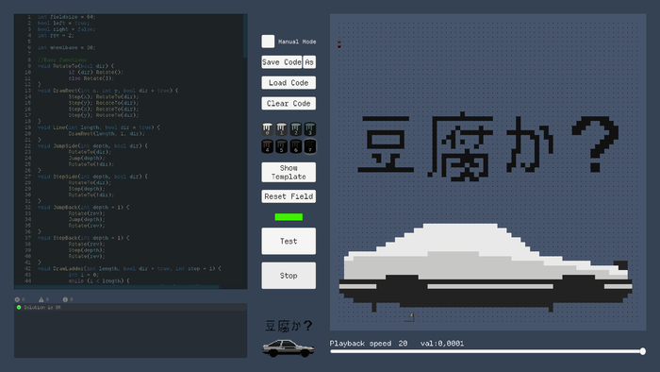Viewport: 660px width, 372px height.
Task: Place cursor on '//Base functions' comment line
Action: (x=62, y=59)
